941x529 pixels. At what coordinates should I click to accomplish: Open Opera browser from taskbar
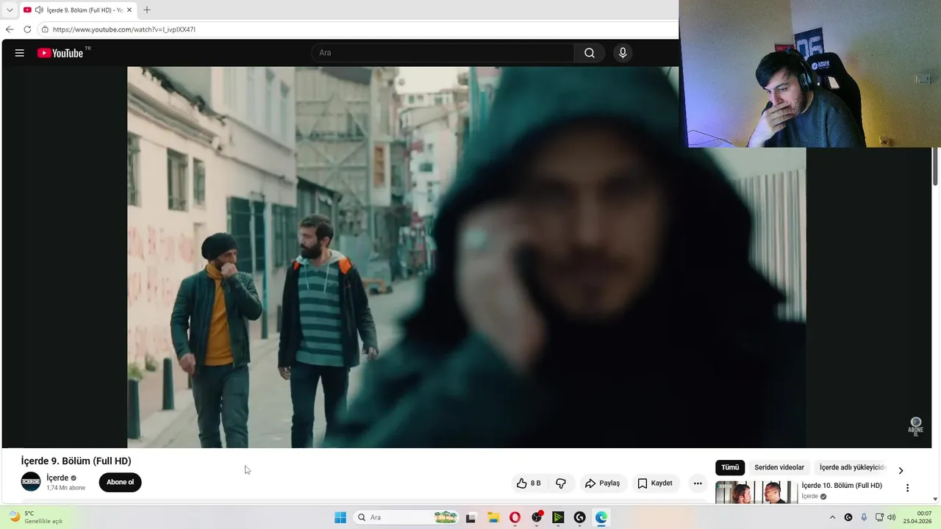click(515, 517)
